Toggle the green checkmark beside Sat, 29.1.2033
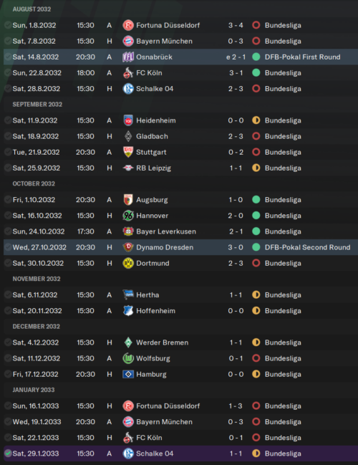This screenshot has width=358, height=465. (x=8, y=454)
